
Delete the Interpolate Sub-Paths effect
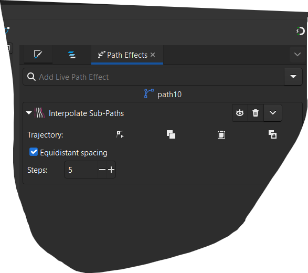pos(256,113)
